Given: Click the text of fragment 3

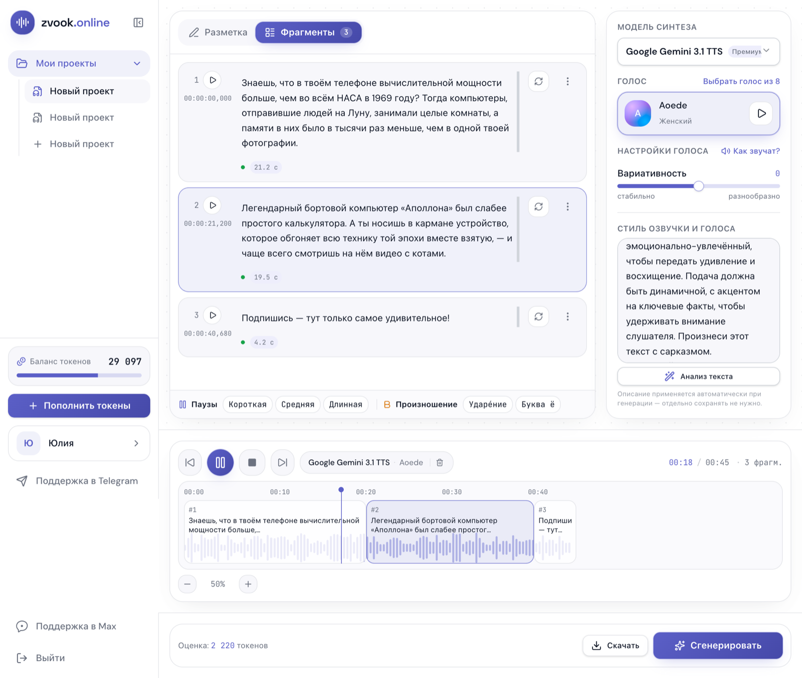Looking at the screenshot, I should pos(345,318).
